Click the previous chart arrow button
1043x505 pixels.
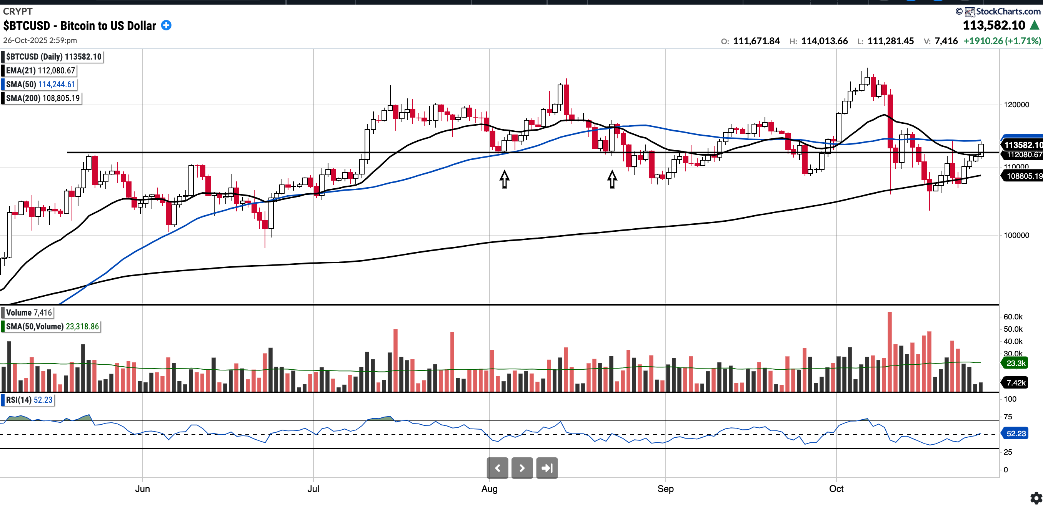click(497, 468)
